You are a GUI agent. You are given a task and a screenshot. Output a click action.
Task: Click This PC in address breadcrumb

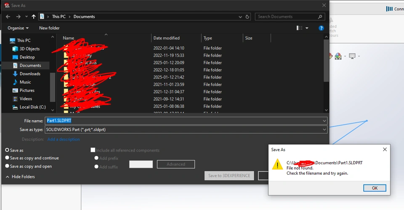coord(59,17)
